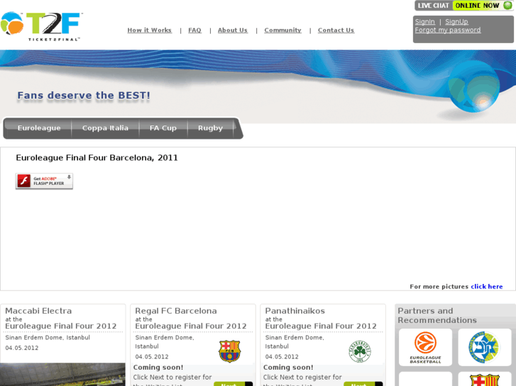Open the Euroleague Basketball partner logo

click(x=425, y=347)
